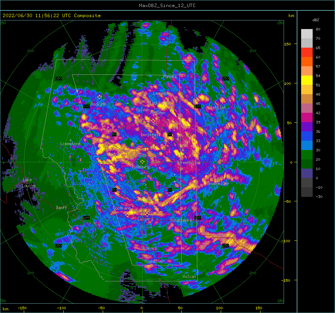Viewport: 335px width, 313px height.
Task: Click the bottom axis -50 tick label
Action: pos(101,308)
